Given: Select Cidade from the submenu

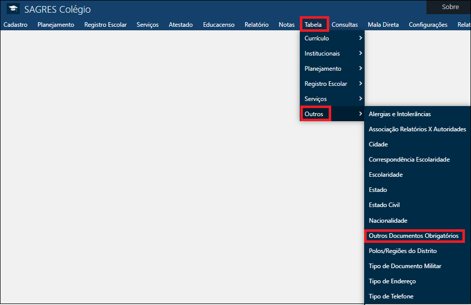Looking at the screenshot, I should (x=378, y=144).
